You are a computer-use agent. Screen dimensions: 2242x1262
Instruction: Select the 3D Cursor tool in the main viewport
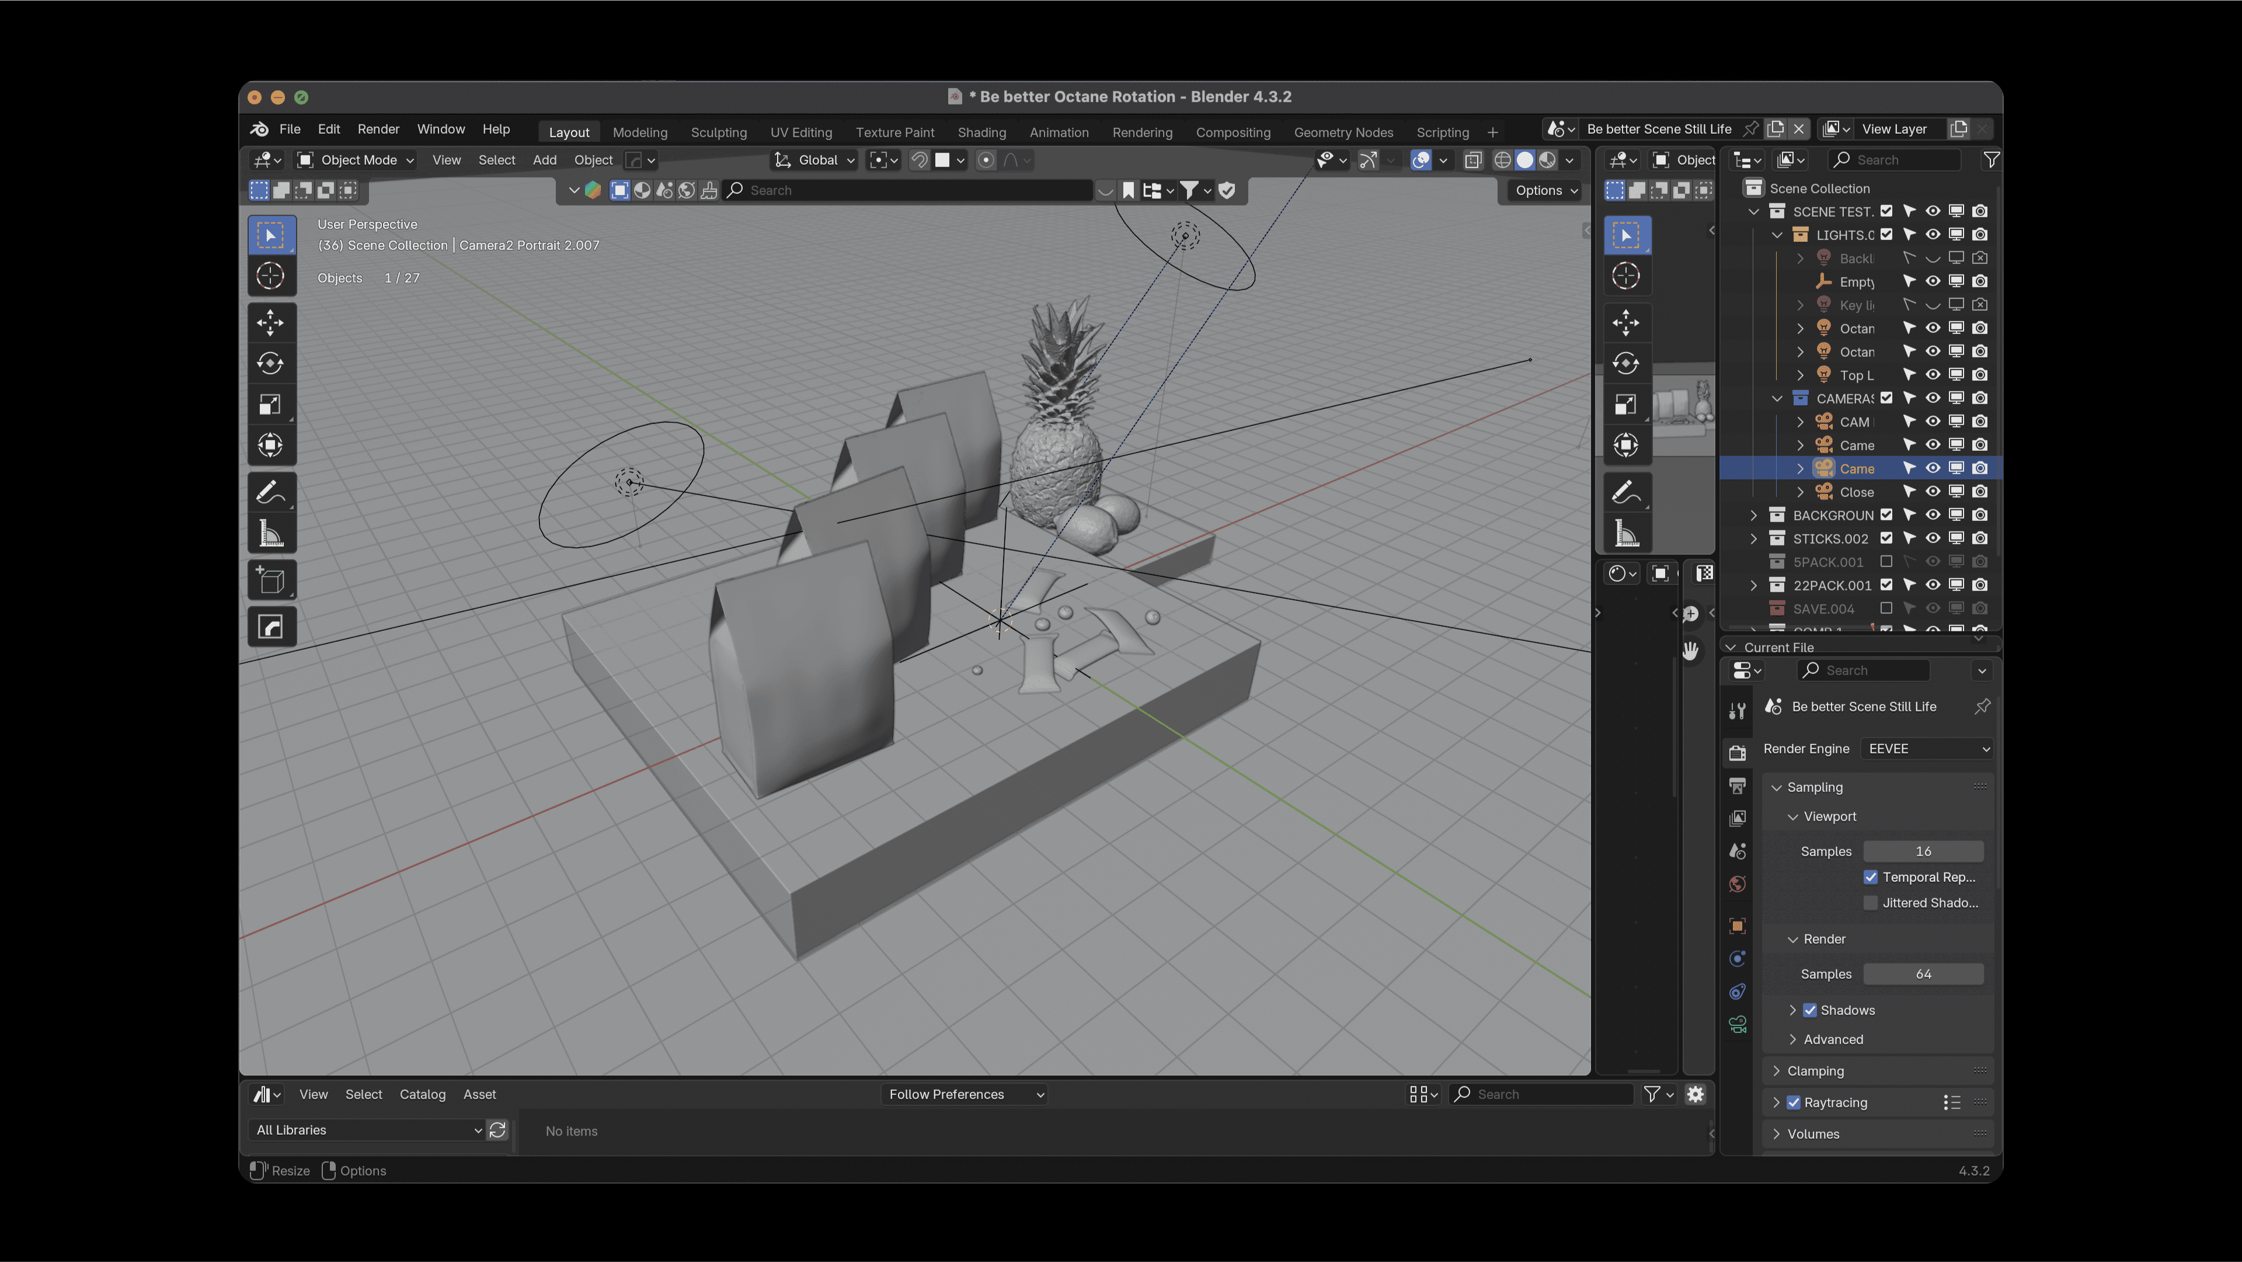pos(271,276)
